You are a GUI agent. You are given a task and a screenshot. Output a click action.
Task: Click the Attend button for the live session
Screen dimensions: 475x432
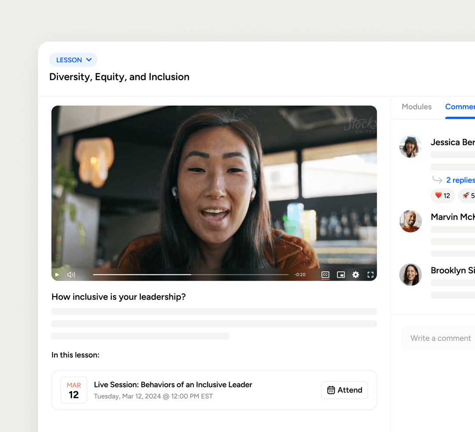[344, 390]
